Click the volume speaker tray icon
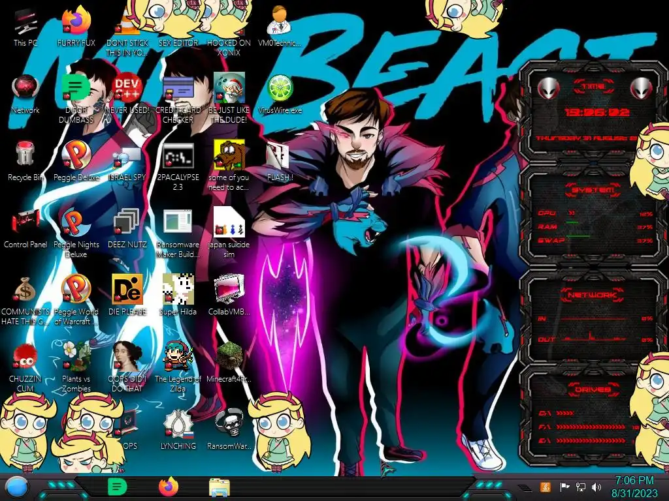Screen dimensions: 669x501 [x=596, y=487]
